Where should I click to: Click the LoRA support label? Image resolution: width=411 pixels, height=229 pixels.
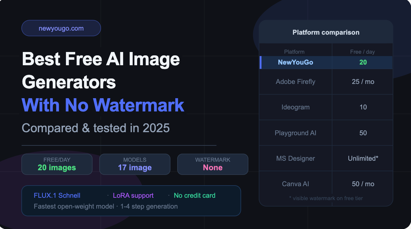click(133, 195)
